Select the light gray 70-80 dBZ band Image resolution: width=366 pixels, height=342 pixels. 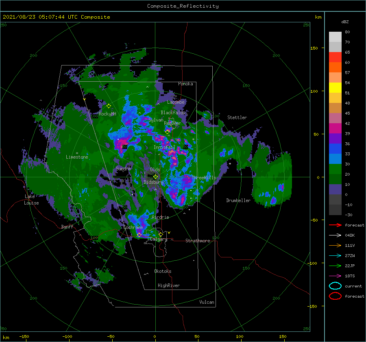[335, 37]
